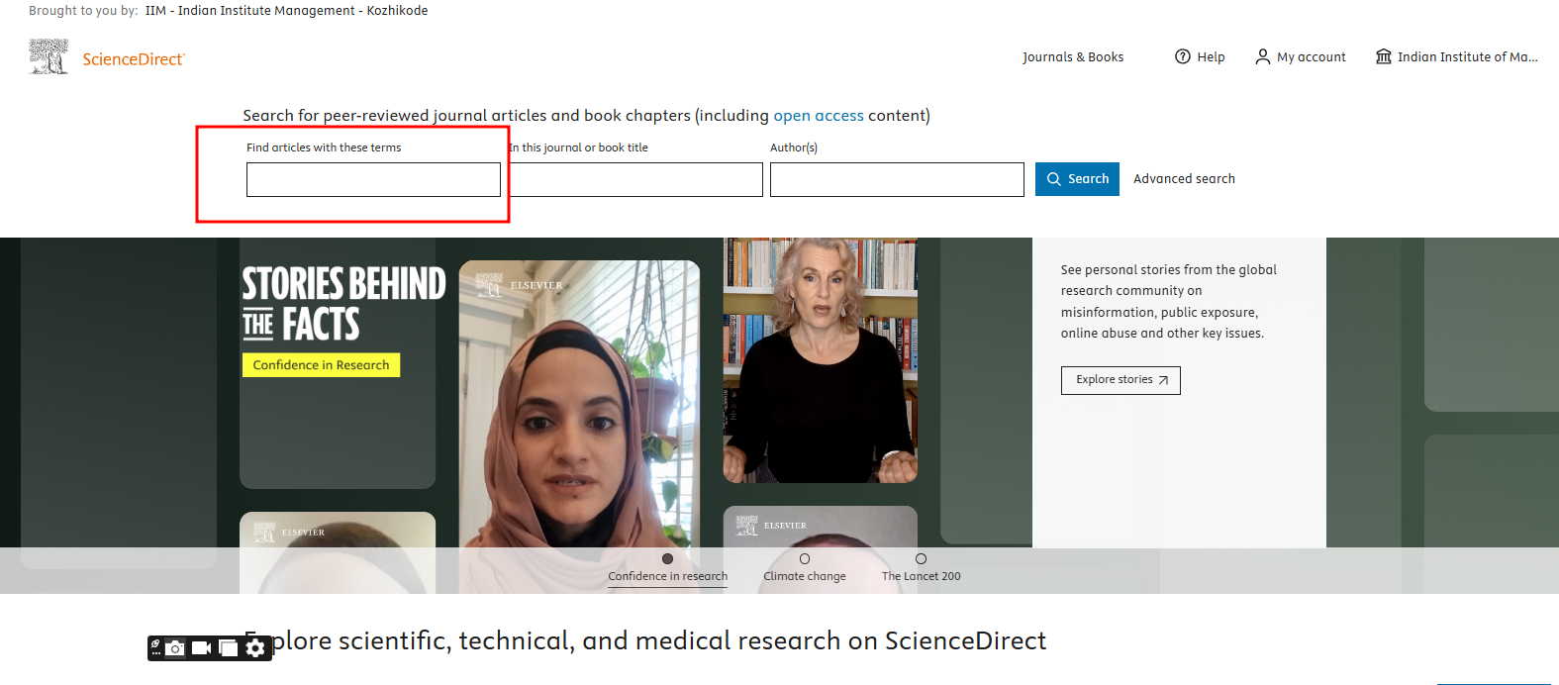
Task: Select the Confidence in research slide
Action: [667, 568]
